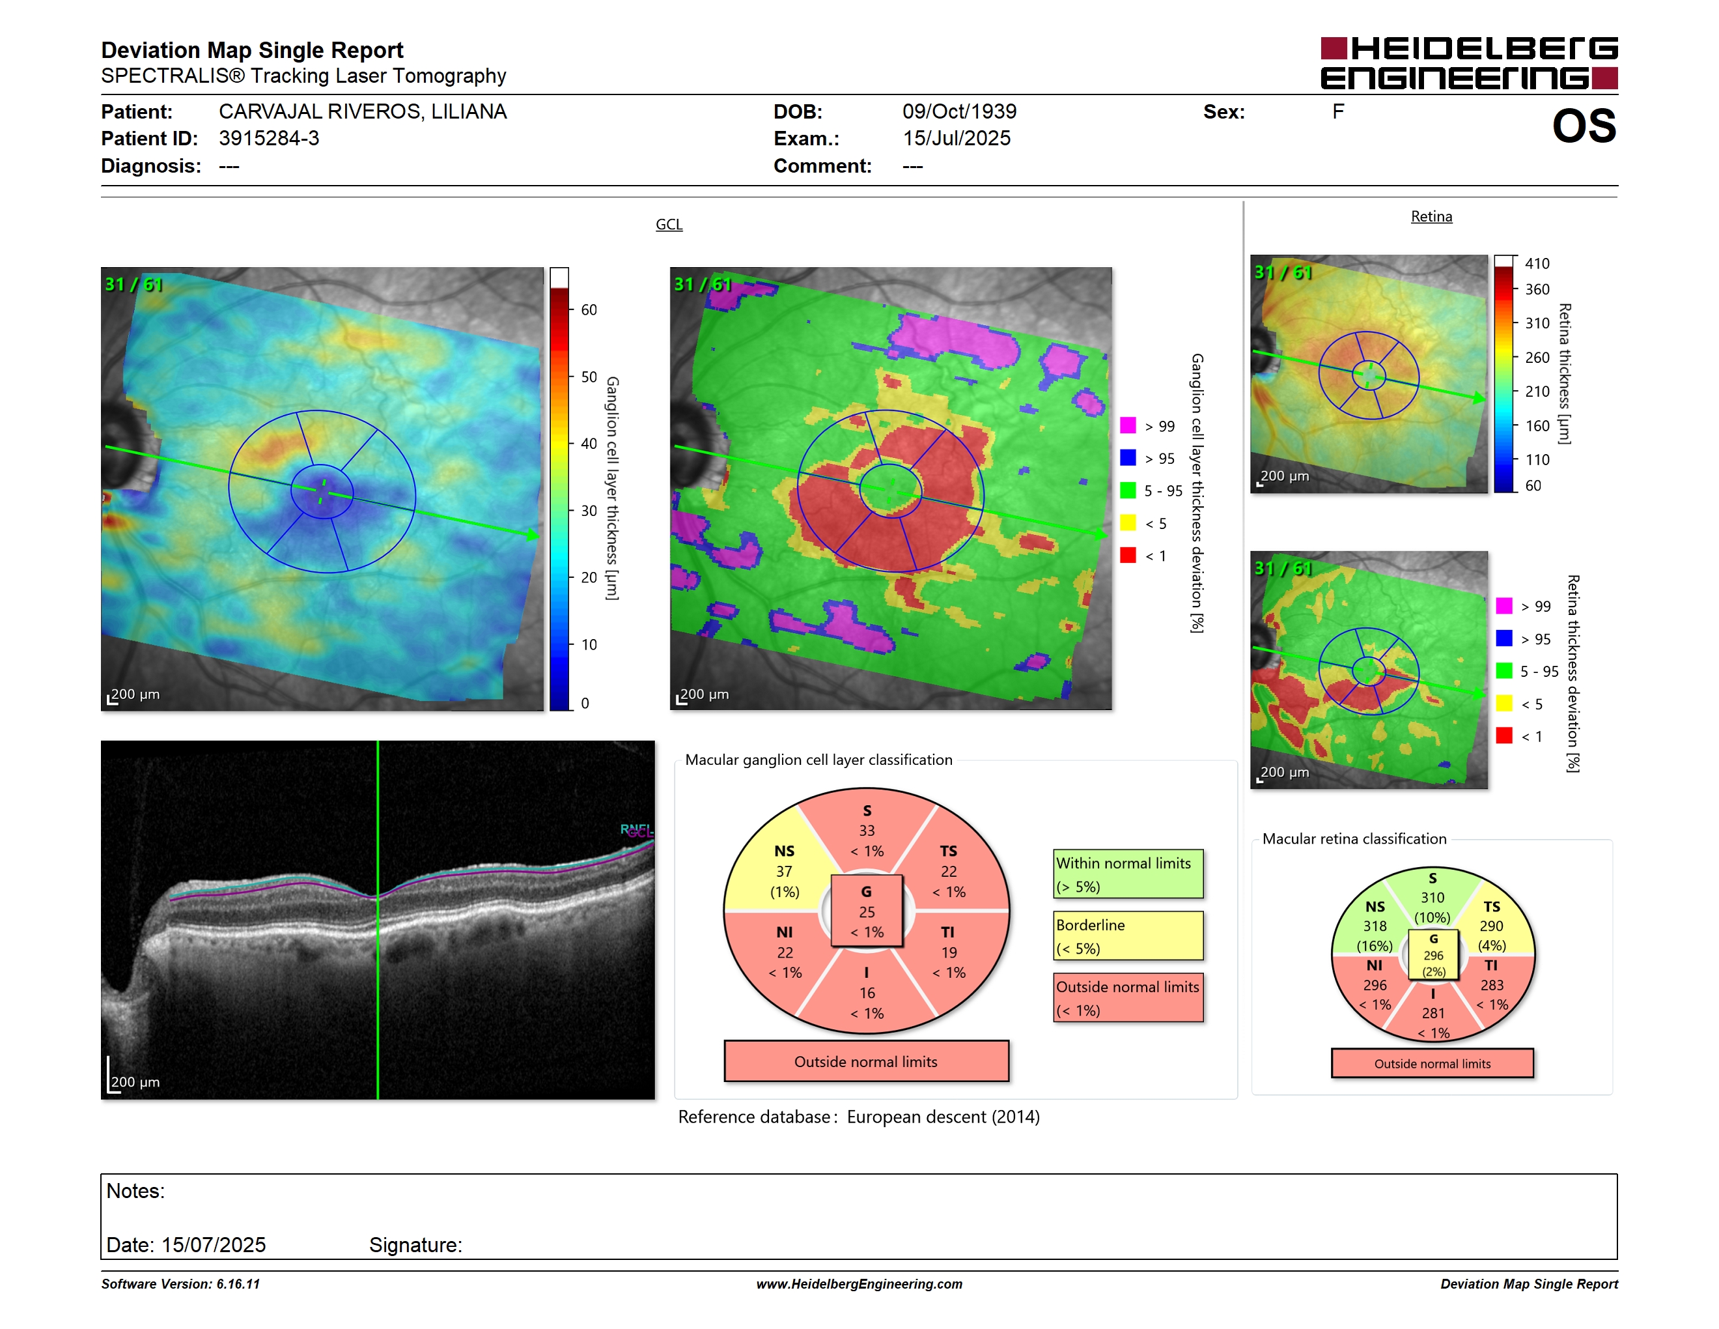Click yellow < 5 swatch in GCL legend

pyautogui.click(x=1128, y=522)
